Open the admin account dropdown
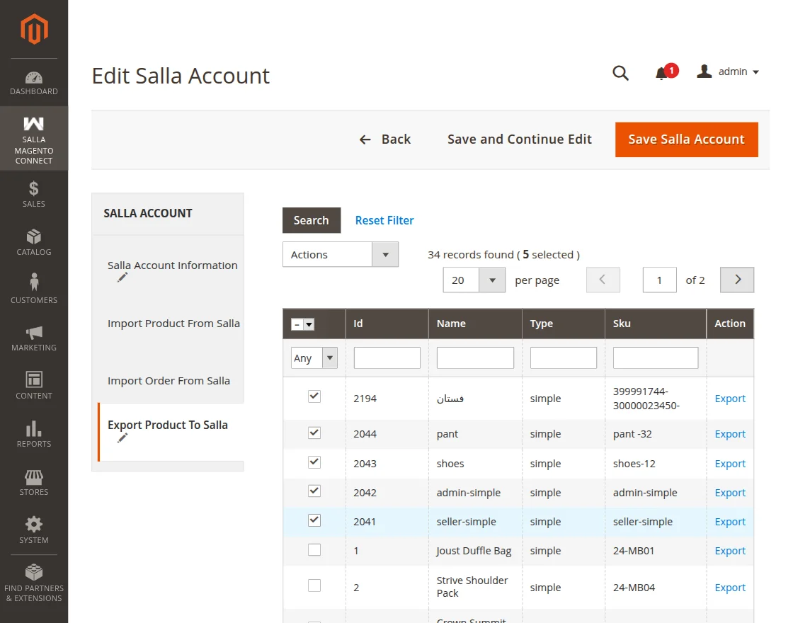The height and width of the screenshot is (623, 793). 729,72
